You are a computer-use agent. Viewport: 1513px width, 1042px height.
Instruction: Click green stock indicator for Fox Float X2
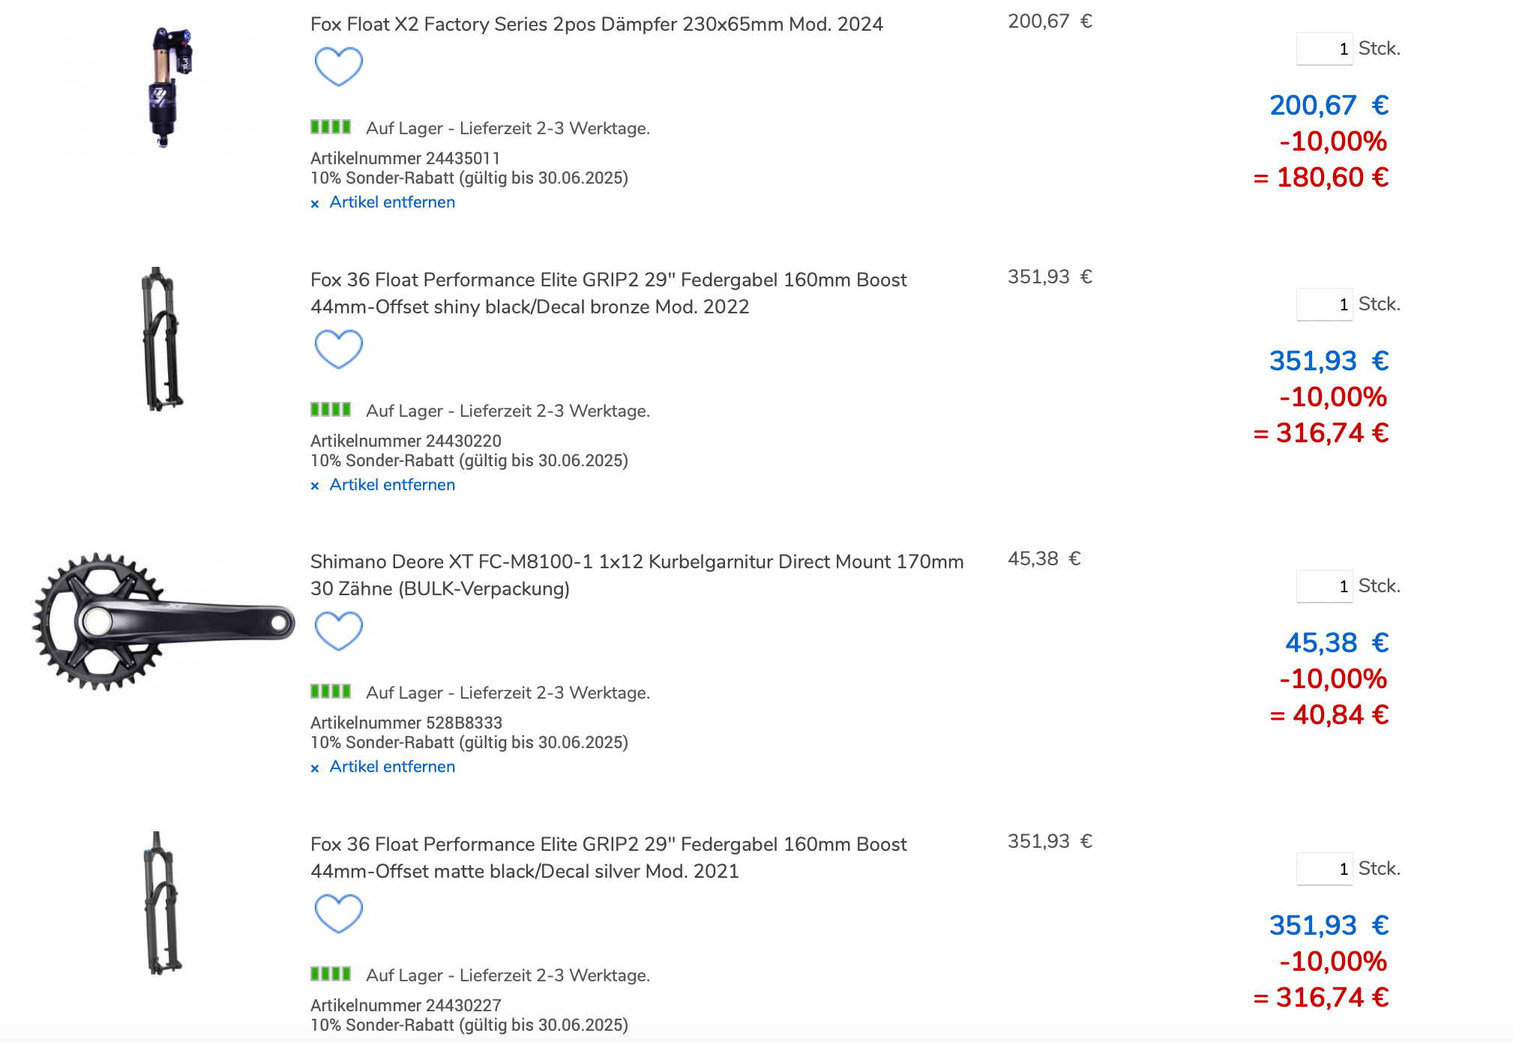[x=331, y=127]
